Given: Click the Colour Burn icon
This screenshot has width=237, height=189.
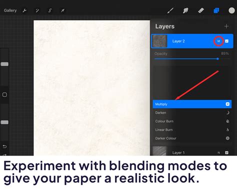Looking at the screenshot, I should click(x=227, y=121).
